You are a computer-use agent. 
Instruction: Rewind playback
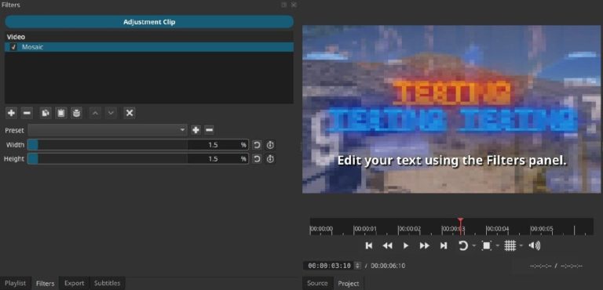click(x=387, y=245)
